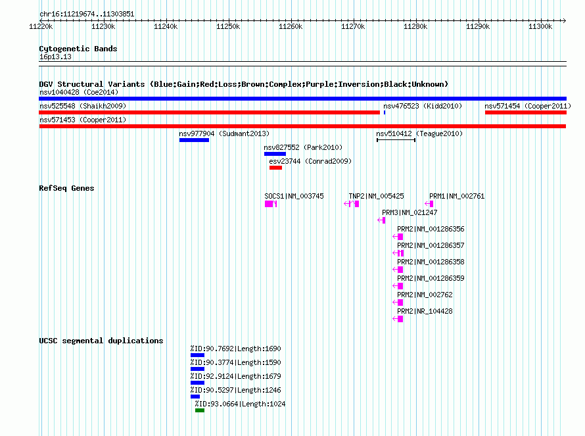This screenshot has width=585, height=436.
Task: Click the PRM2|NM_001286356 label text
Action: [431, 230]
